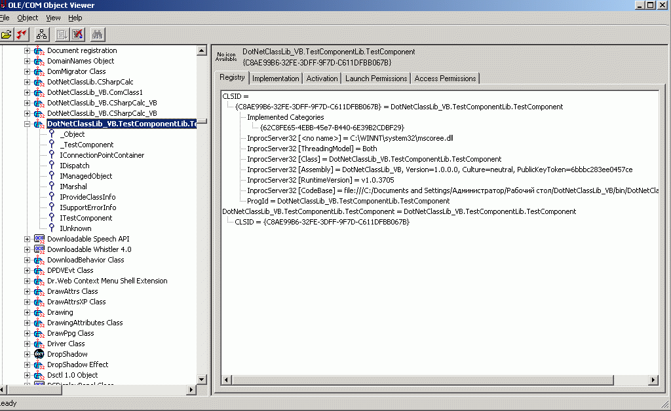Click the tree panel scroll up arrow

pos(202,50)
